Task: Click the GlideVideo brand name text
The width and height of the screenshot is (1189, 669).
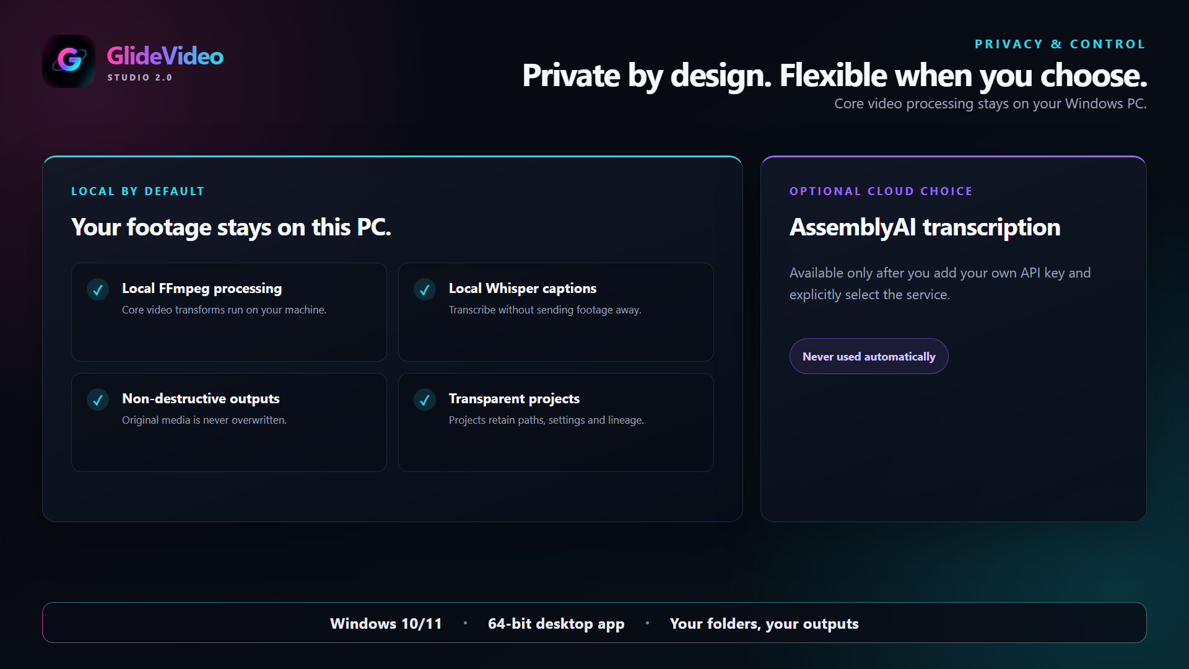Action: click(x=165, y=56)
